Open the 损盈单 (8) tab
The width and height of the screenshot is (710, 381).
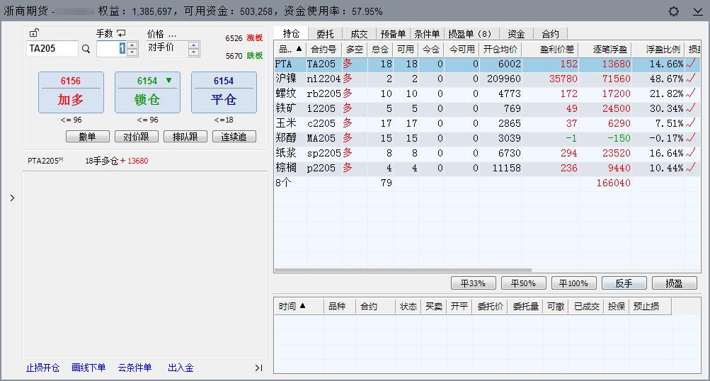click(469, 33)
